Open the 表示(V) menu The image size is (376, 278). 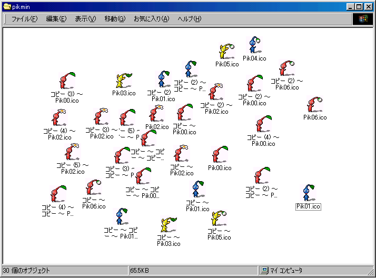pos(85,19)
